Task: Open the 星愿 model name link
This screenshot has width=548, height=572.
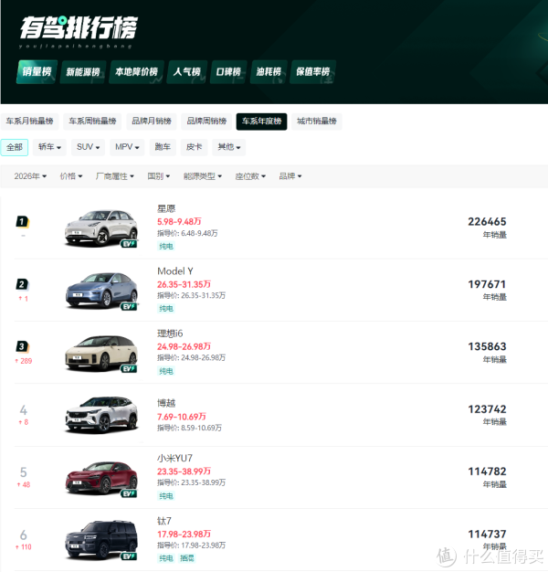Action: click(166, 208)
